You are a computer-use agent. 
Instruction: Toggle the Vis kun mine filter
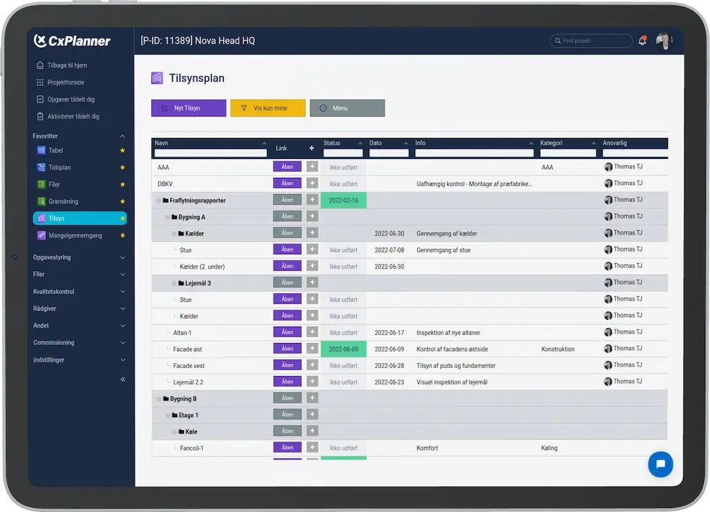(268, 108)
